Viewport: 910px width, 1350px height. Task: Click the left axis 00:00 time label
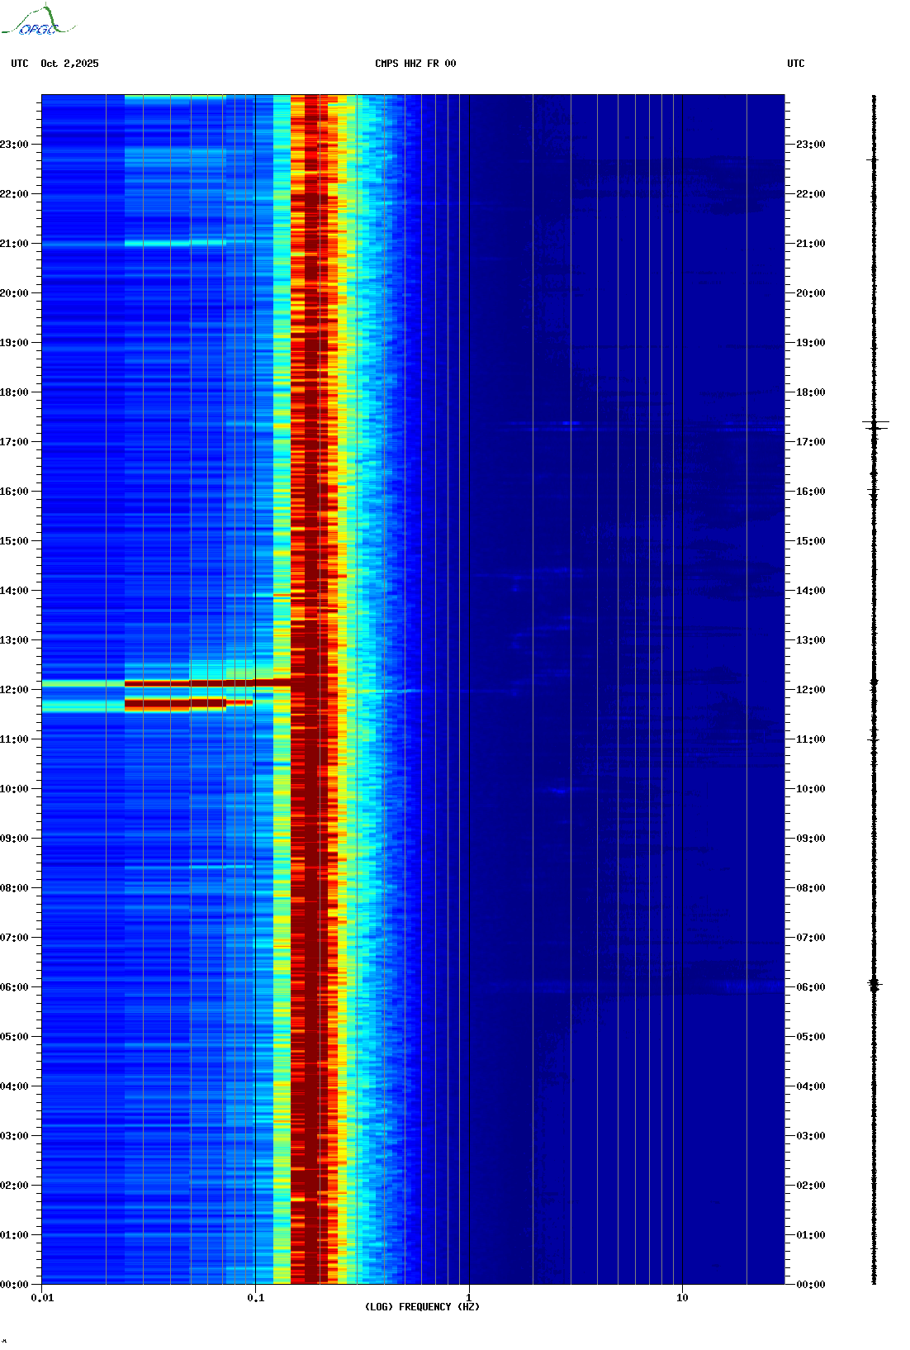pos(14,1285)
